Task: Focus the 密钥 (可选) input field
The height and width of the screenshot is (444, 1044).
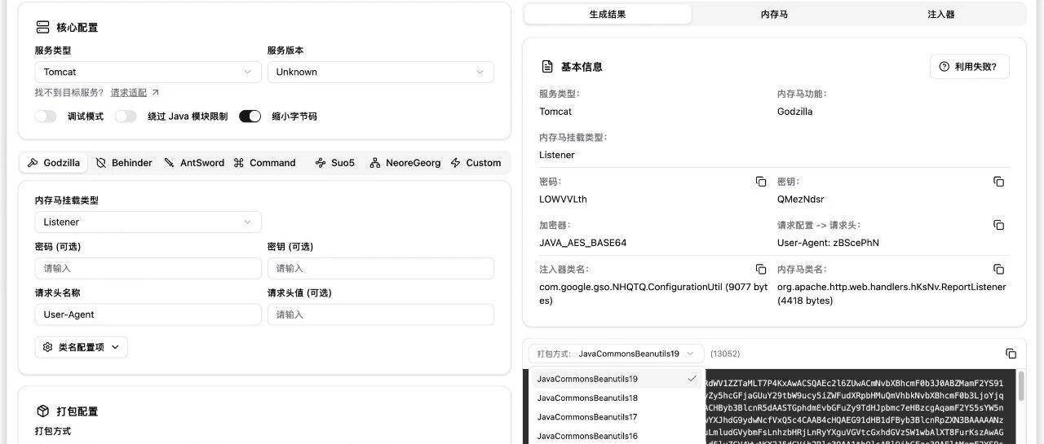Action: (380, 268)
